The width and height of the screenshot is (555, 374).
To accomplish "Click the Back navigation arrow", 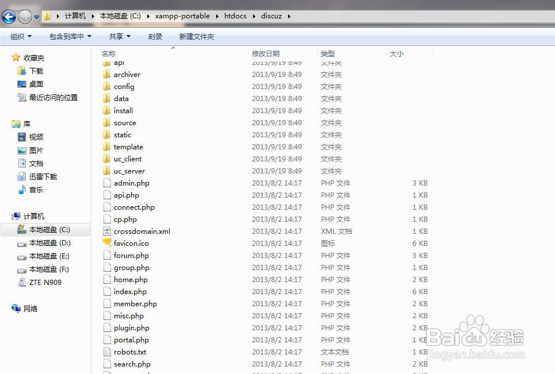I will 9,17.
